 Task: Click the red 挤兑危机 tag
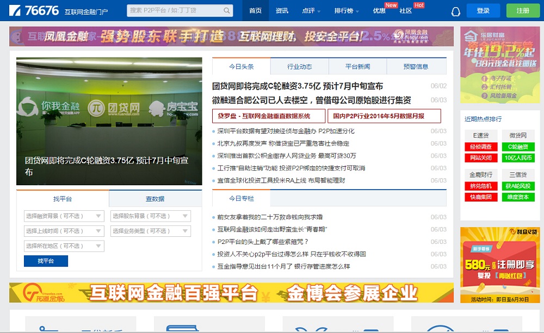(x=481, y=186)
